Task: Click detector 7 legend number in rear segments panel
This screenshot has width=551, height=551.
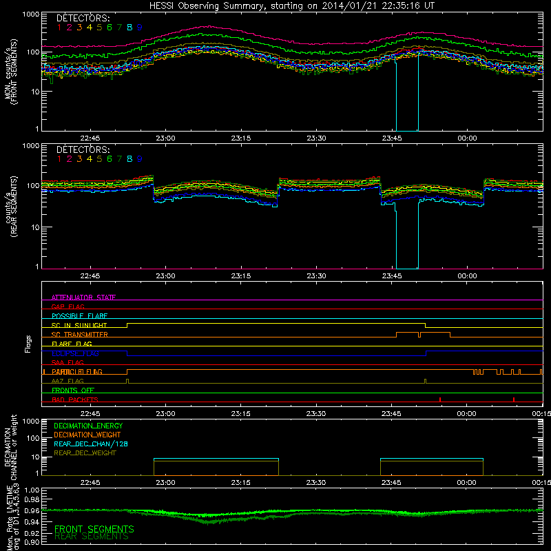Action: click(119, 159)
